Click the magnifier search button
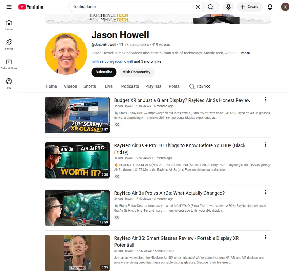The image size is (289, 273). pyautogui.click(x=211, y=7)
